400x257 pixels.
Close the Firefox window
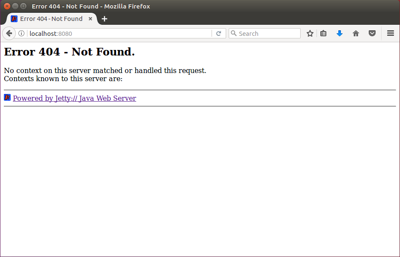point(7,6)
